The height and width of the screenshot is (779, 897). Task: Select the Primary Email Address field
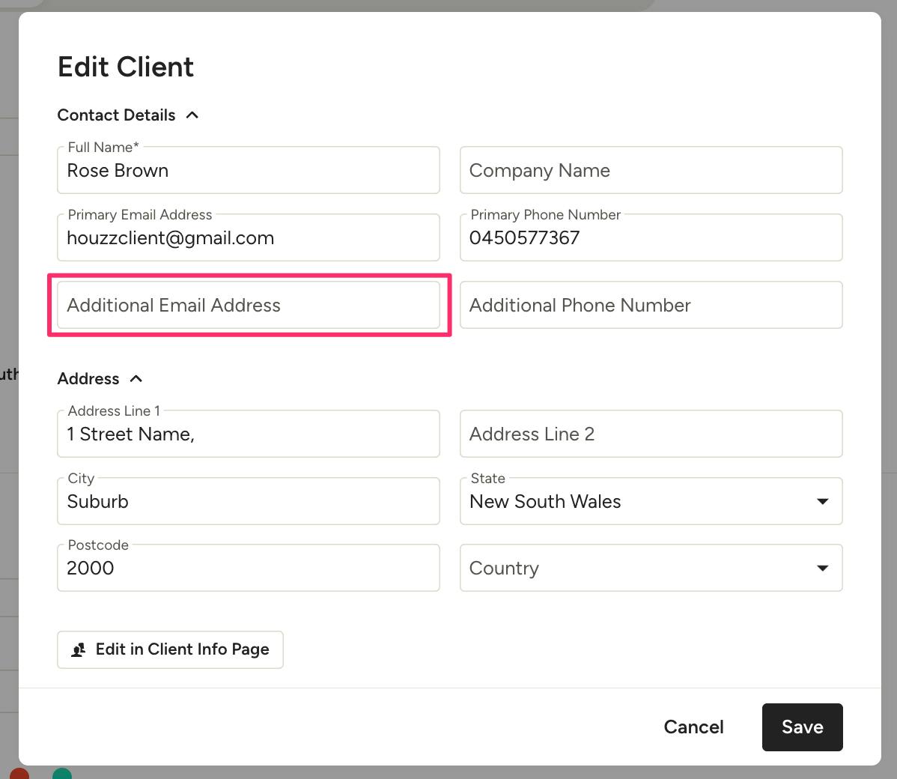click(x=249, y=237)
